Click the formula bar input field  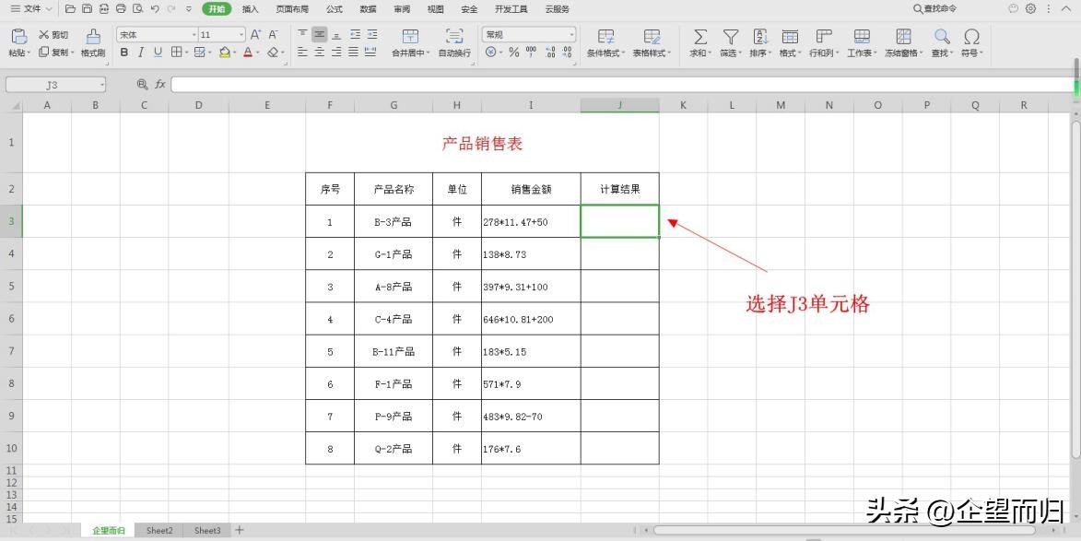pos(620,84)
